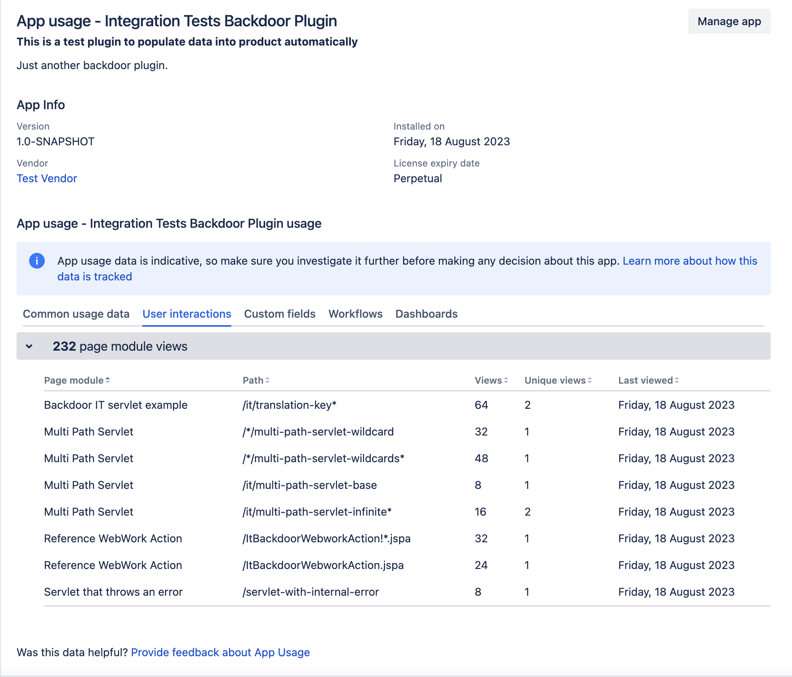Viewport: 792px width, 677px height.
Task: Click the blue info icon in the banner
Action: coord(37,261)
